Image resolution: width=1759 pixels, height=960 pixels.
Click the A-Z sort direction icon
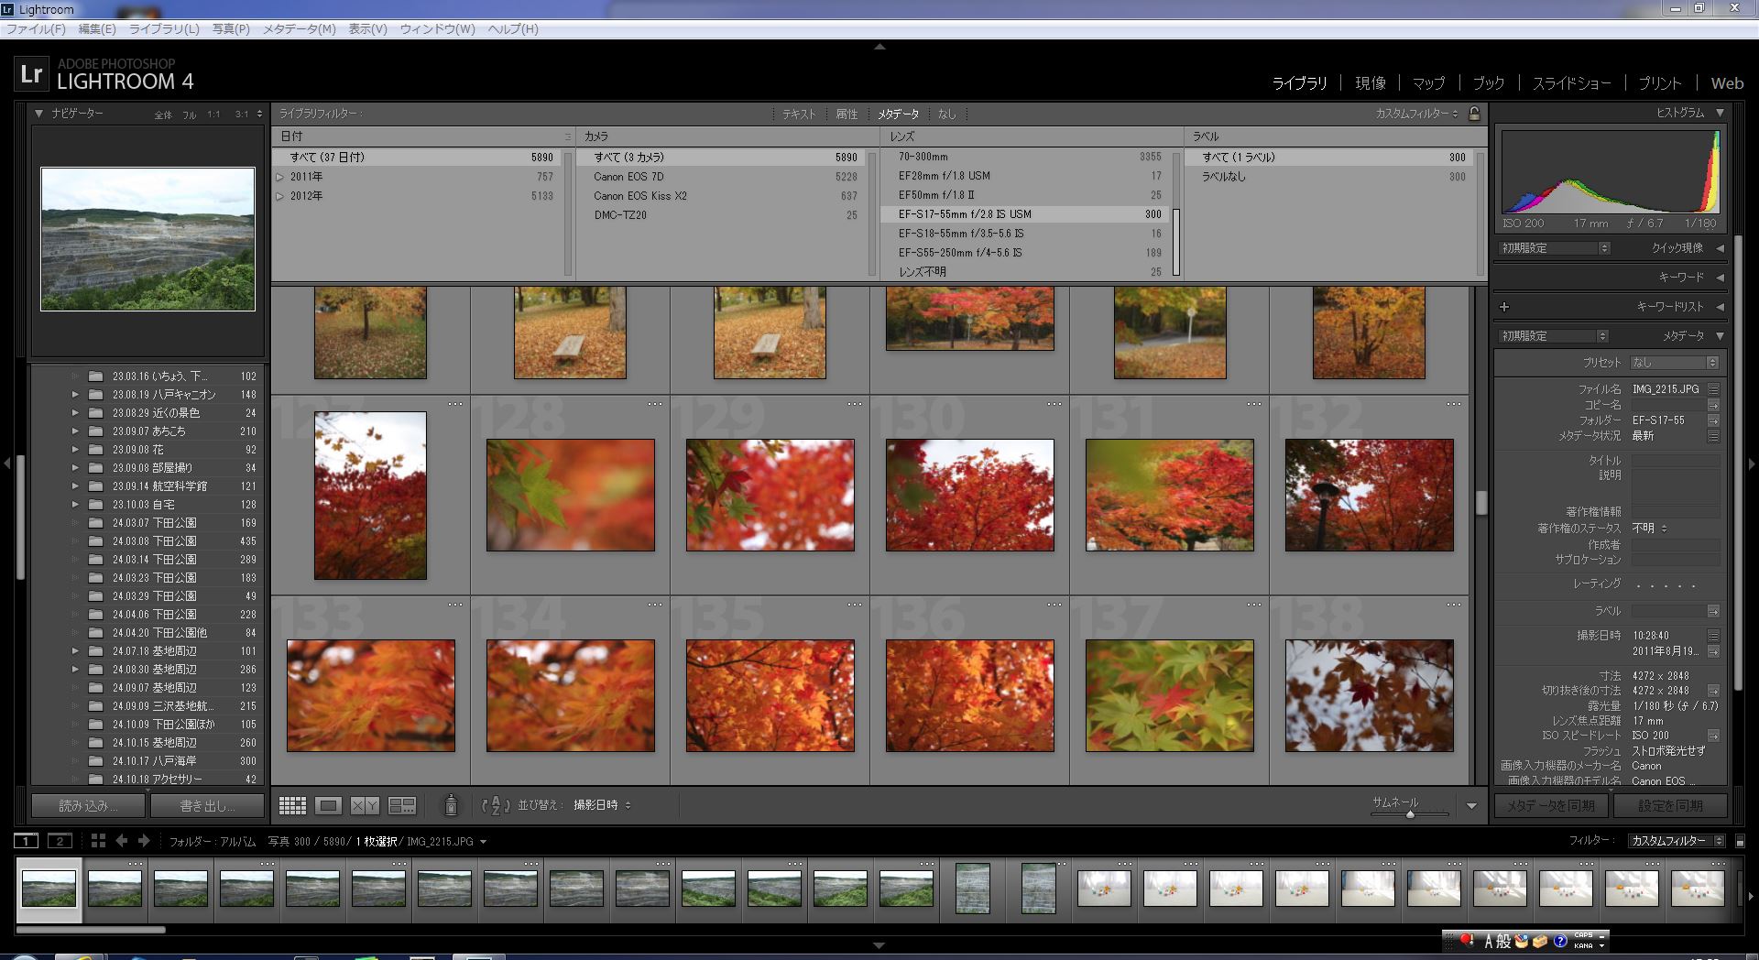pos(495,805)
